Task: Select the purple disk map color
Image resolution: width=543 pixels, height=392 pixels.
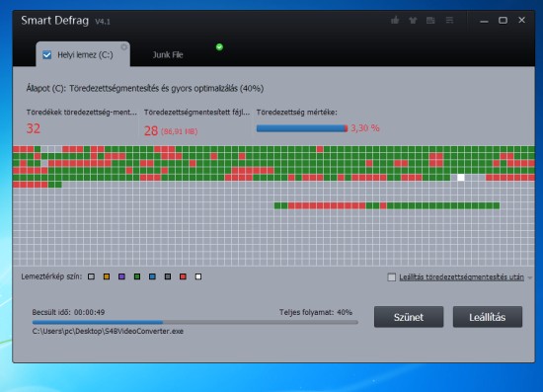Action: (121, 276)
